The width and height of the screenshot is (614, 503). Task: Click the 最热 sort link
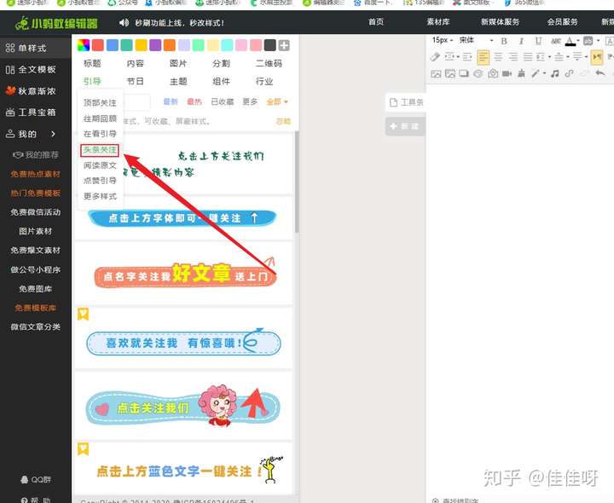(194, 101)
